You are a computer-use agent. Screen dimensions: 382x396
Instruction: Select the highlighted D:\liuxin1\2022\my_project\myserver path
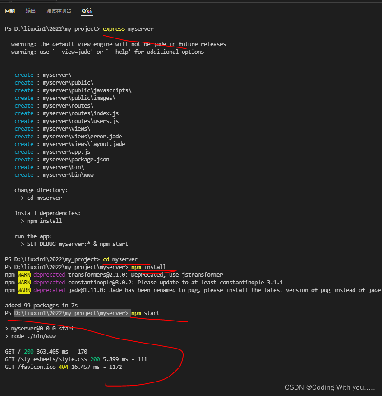(71, 313)
